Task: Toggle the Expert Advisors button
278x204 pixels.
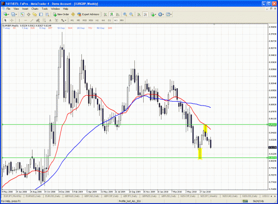Action: pos(89,15)
